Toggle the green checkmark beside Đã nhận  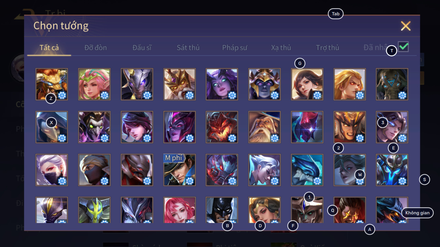pos(403,47)
